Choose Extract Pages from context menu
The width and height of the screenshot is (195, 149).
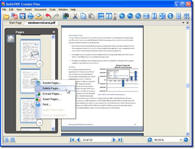point(55,94)
